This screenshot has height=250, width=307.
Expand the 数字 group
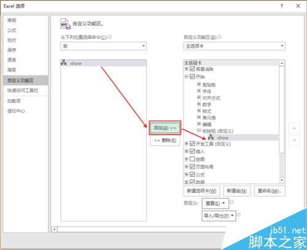coord(199,104)
